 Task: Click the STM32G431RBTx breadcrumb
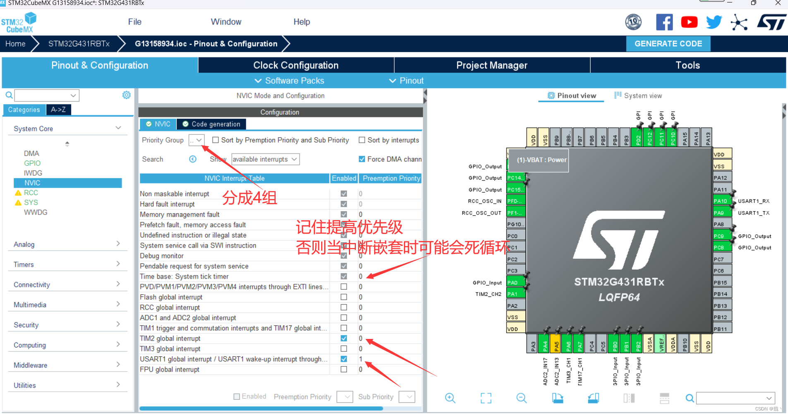79,44
